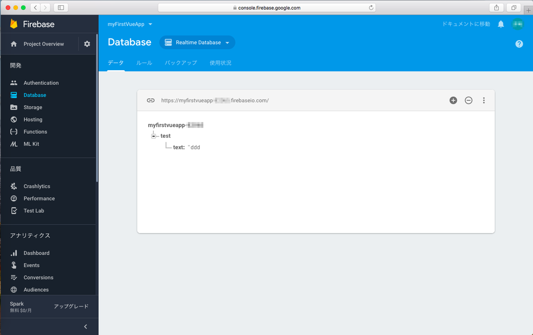533x335 pixels.
Task: Click Safari share icon
Action: 496,7
